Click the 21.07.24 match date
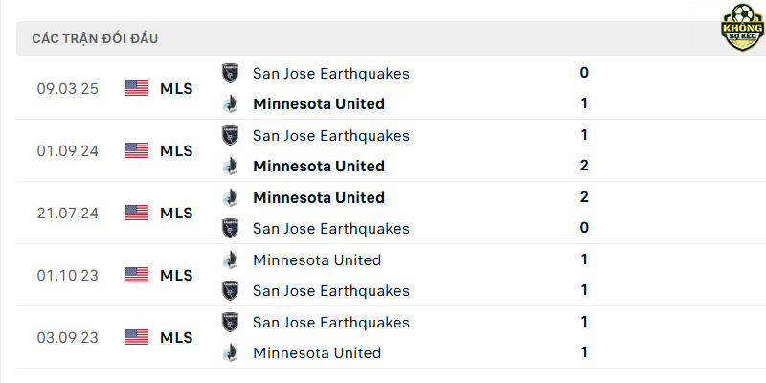766x383 pixels. point(67,213)
